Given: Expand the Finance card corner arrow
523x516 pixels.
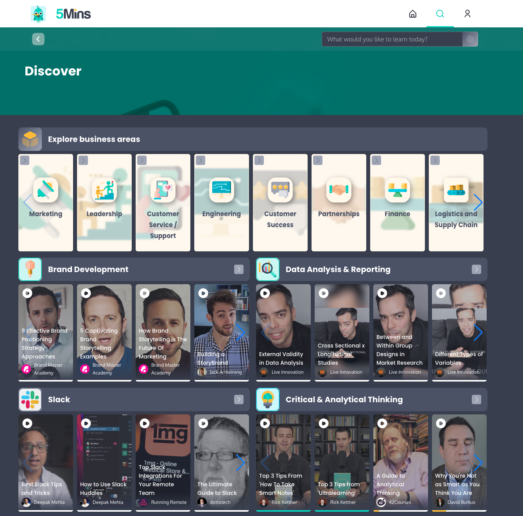Looking at the screenshot, I should pyautogui.click(x=376, y=160).
